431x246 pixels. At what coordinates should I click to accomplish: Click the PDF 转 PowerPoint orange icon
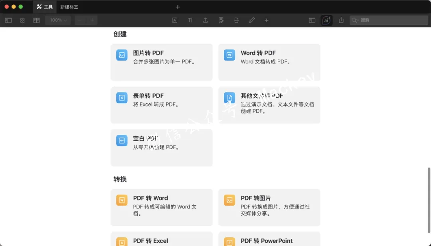pos(229,242)
